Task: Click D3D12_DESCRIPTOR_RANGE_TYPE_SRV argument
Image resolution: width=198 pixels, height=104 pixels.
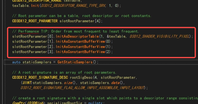Action: tap(73, 6)
